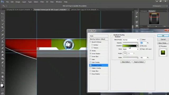Enable Bevel & Emboss checkbox

click(x=91, y=42)
